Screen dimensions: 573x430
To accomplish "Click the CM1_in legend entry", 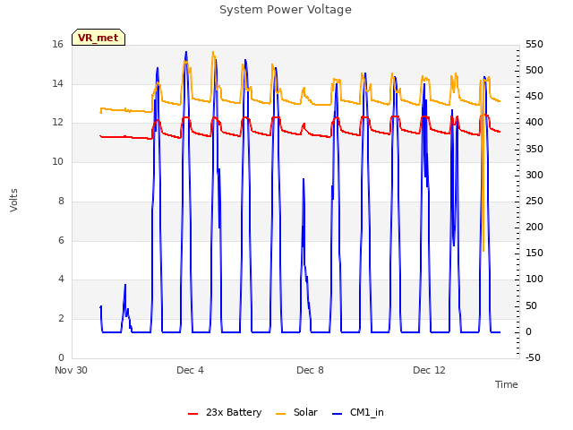I will pyautogui.click(x=358, y=412).
